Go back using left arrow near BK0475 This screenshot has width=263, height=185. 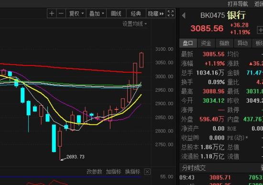click(x=184, y=15)
